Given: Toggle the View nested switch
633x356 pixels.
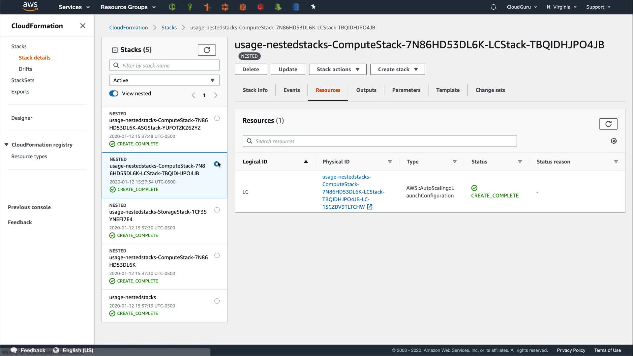Looking at the screenshot, I should pyautogui.click(x=114, y=94).
